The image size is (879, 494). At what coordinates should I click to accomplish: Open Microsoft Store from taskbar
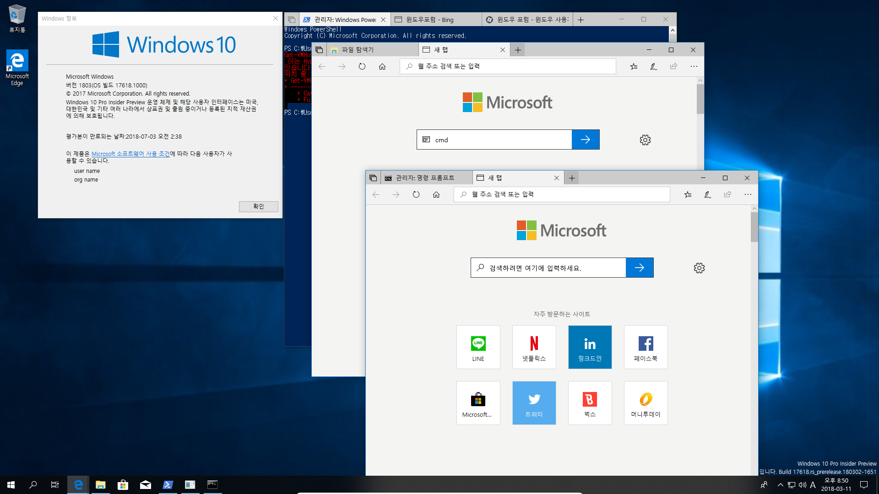point(123,485)
